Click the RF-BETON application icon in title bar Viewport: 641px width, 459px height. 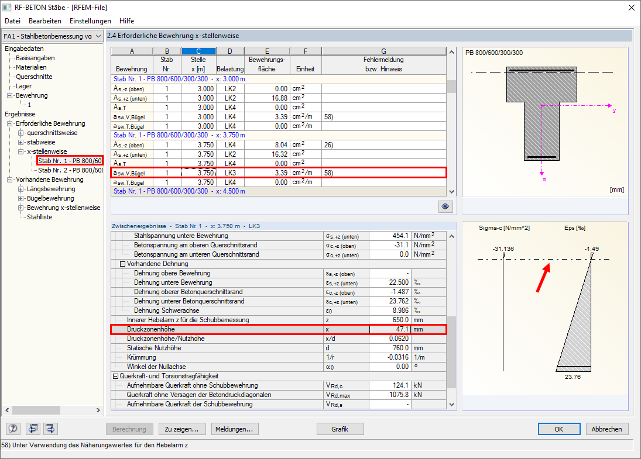(x=6, y=7)
